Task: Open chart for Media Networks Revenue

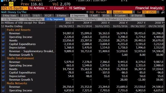Action: pos(3,87)
